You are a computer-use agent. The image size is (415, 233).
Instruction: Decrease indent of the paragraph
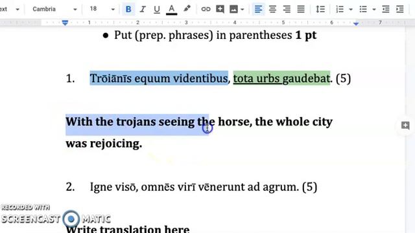coord(386,10)
